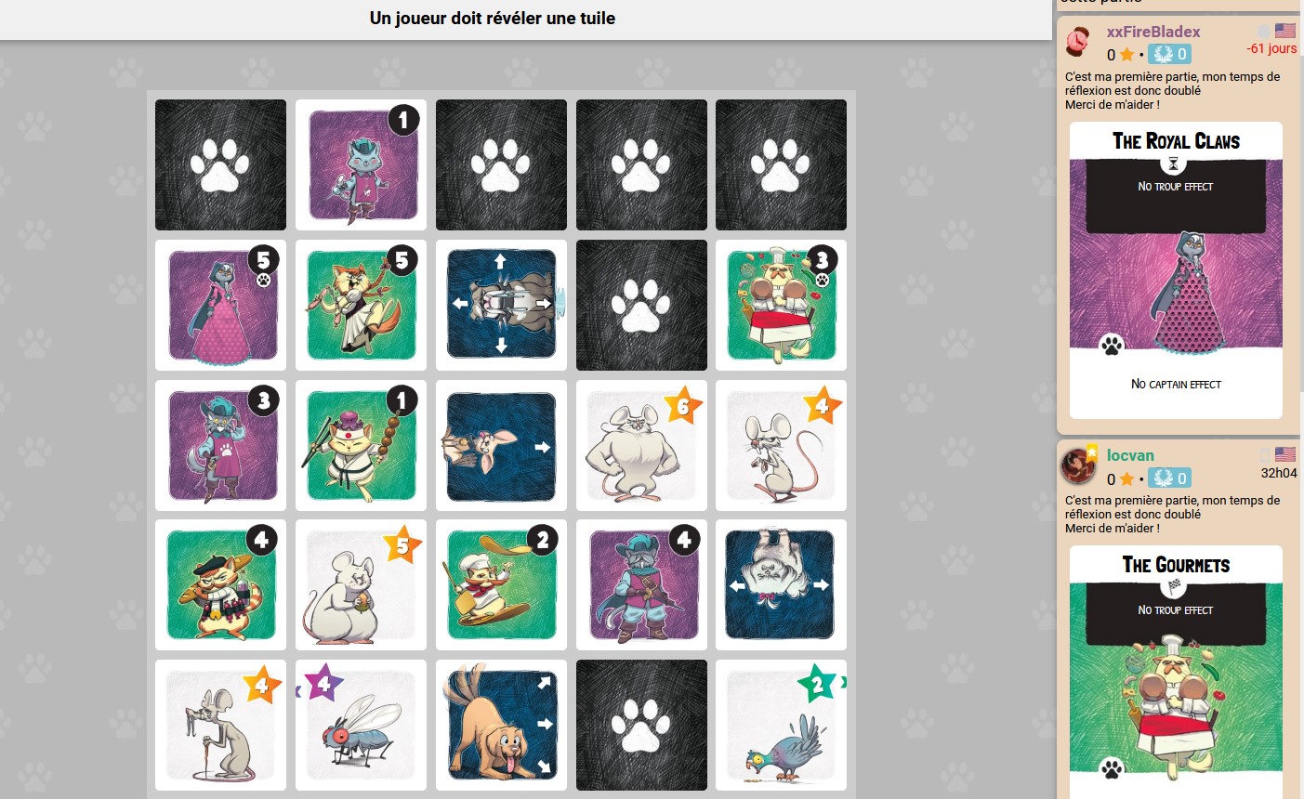1304x799 pixels.
Task: Click xxFireBladex player avatar
Action: 1078,42
